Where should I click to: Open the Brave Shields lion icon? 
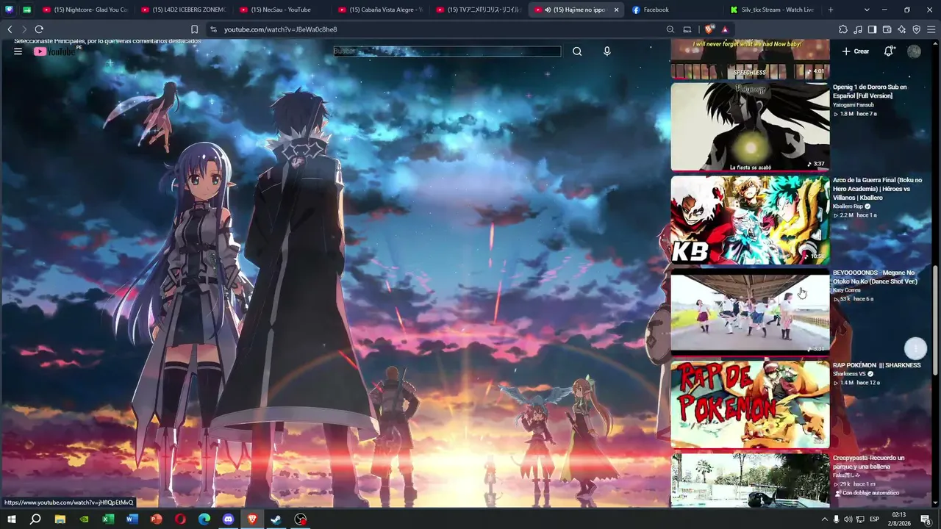coord(709,29)
